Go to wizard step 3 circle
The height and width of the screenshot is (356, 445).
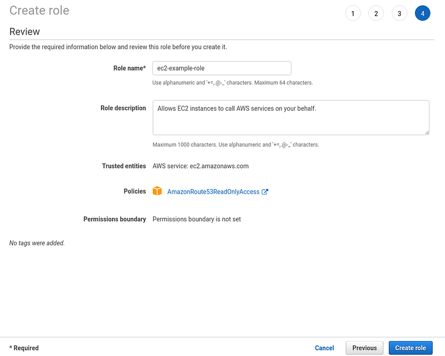coord(399,13)
